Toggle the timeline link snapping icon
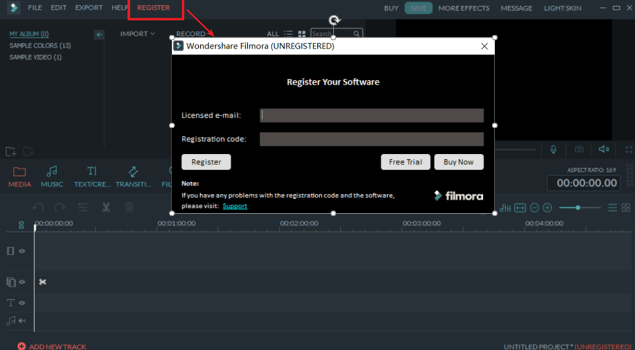Image resolution: width=635 pixels, height=350 pixels. pos(21,225)
